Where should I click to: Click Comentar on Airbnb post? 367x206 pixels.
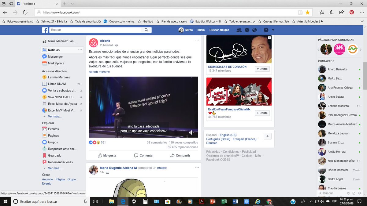pyautogui.click(x=144, y=155)
